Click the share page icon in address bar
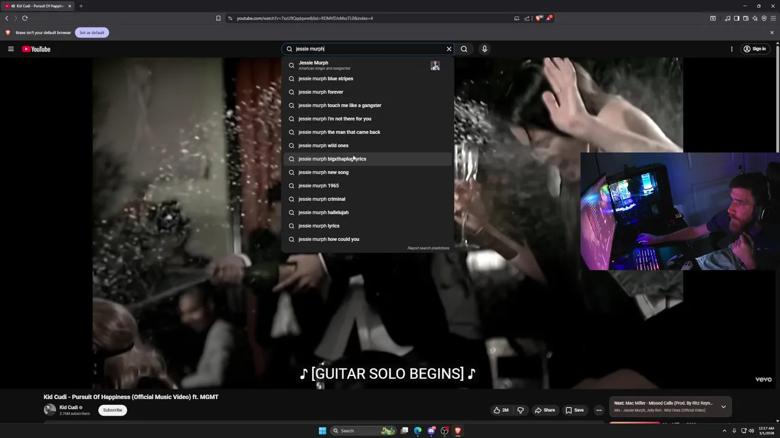Viewport: 780px width, 438px height. [x=527, y=18]
